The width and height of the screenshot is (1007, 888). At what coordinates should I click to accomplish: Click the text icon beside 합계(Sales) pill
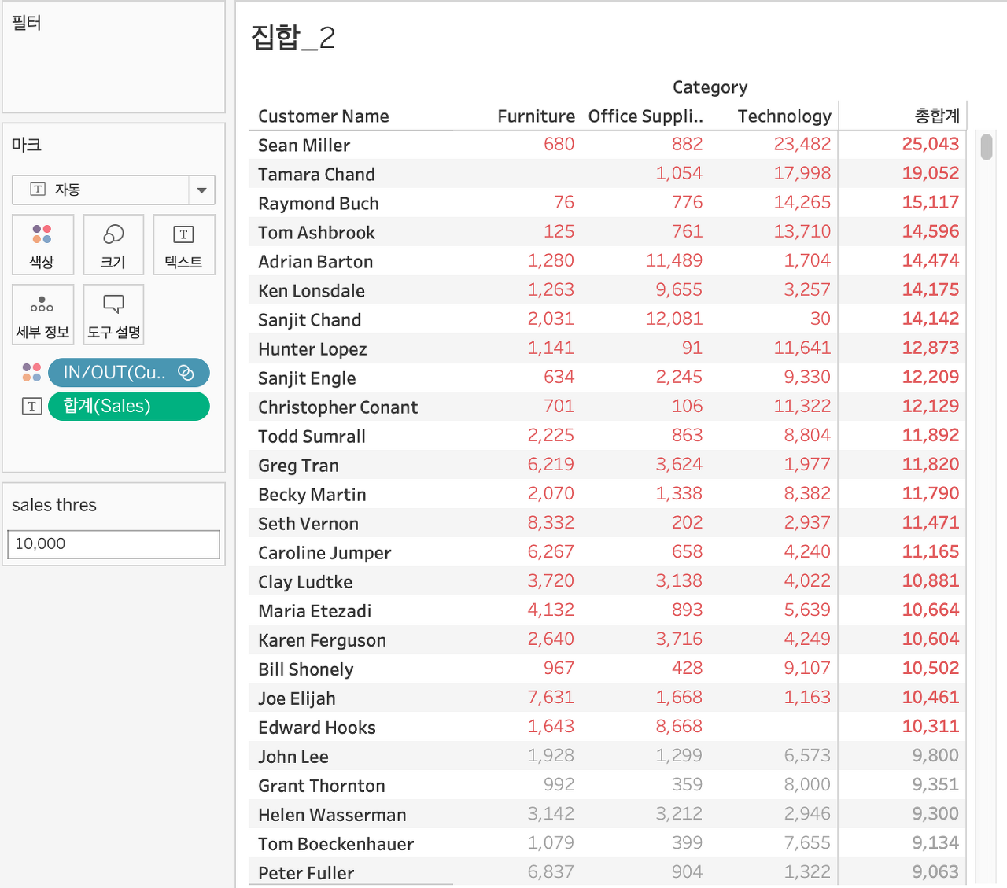click(31, 407)
